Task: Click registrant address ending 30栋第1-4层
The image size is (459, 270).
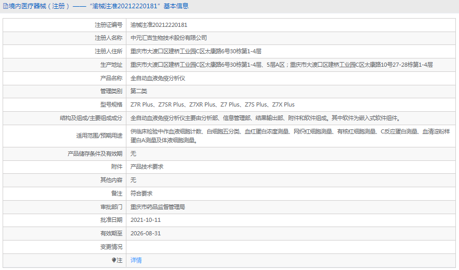Action: (x=196, y=51)
